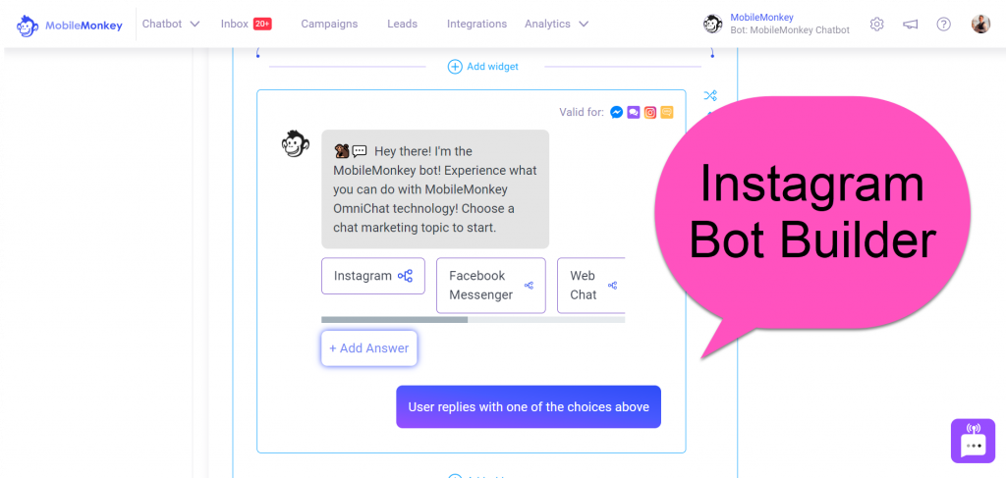
Task: Click the monkey avatar beside message bubble
Action: click(x=296, y=144)
